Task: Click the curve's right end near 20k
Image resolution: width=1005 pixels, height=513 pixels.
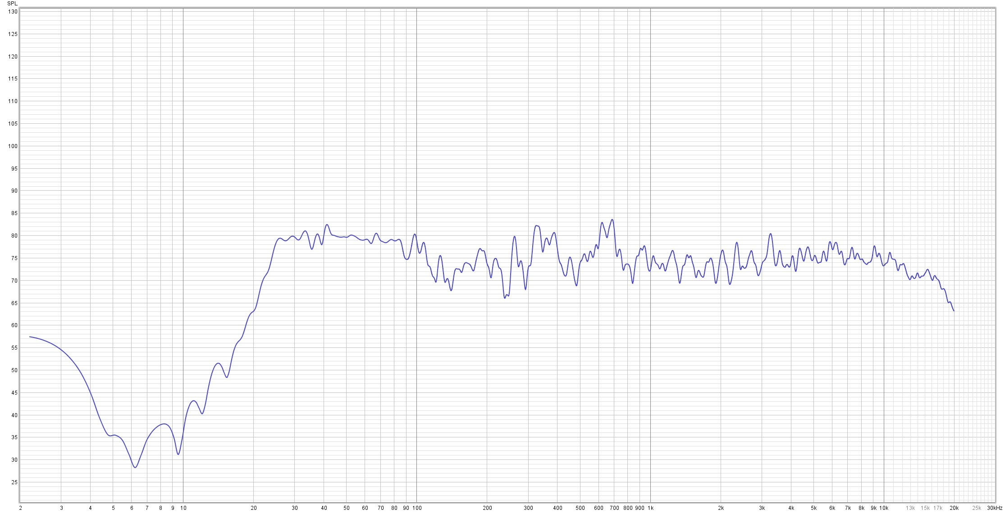Action: [x=954, y=311]
